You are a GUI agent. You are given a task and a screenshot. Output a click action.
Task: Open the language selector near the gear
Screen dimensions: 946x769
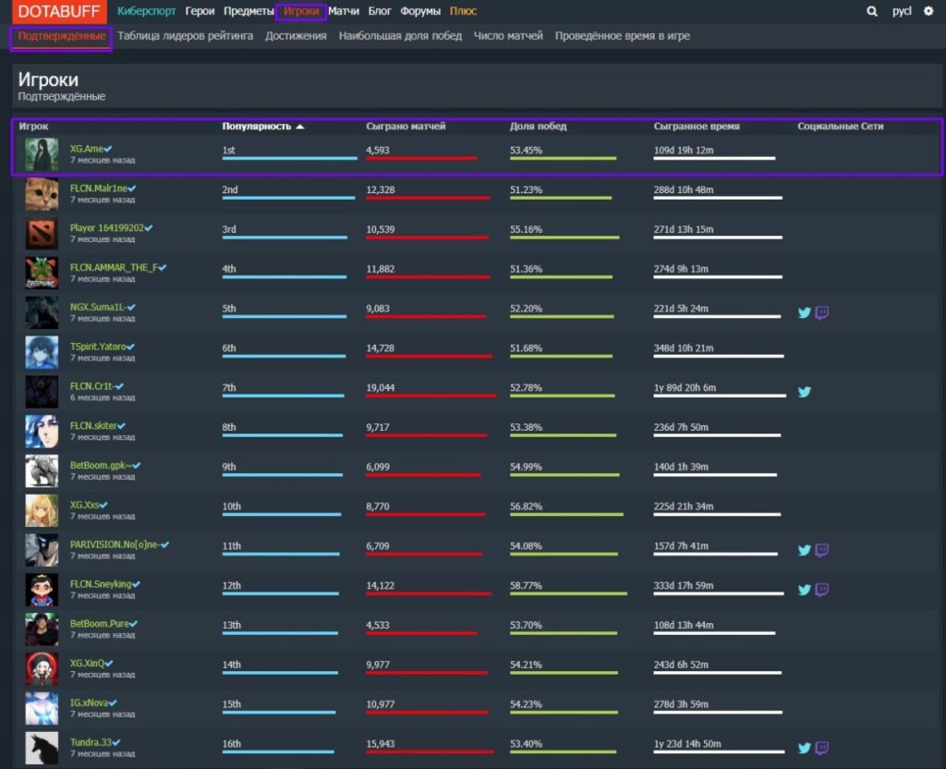tap(900, 11)
